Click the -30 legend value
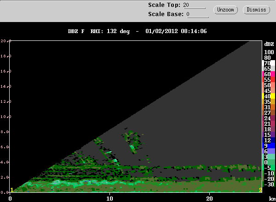The image size is (276, 202). [x=269, y=185]
